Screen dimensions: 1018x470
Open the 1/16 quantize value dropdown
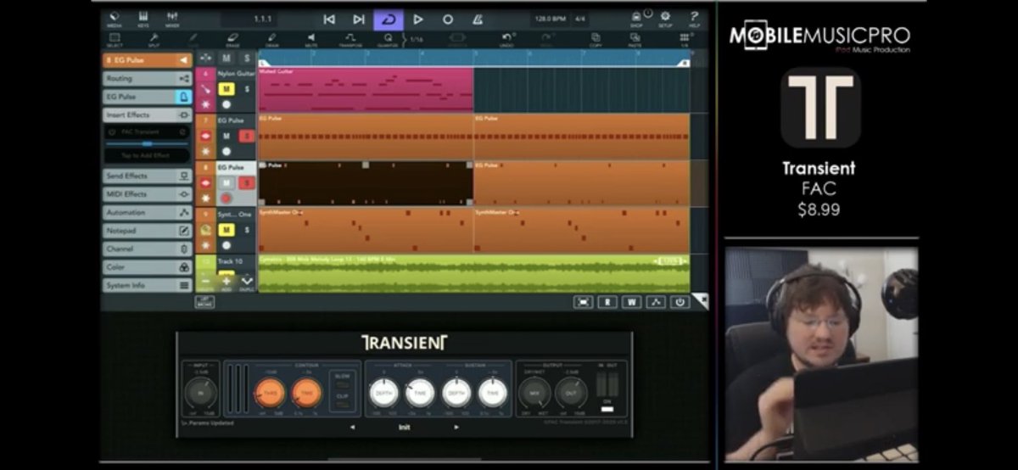click(x=416, y=39)
